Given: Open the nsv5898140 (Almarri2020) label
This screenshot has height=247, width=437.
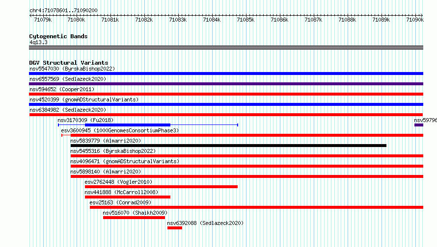Looking at the screenshot, I should [106, 172].
